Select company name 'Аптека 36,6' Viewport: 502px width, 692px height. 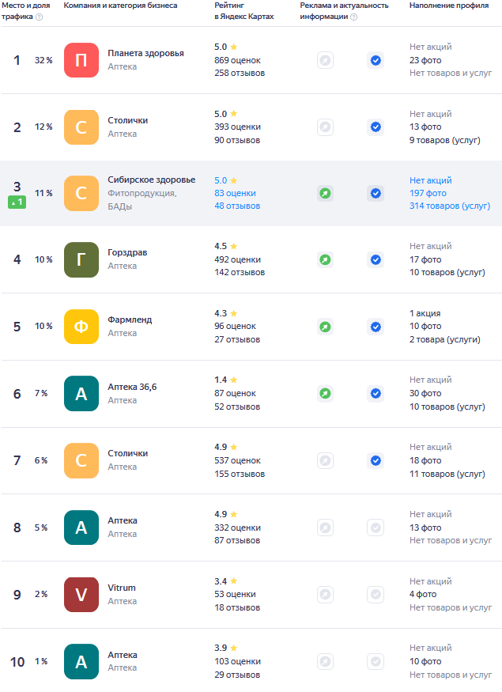132,387
